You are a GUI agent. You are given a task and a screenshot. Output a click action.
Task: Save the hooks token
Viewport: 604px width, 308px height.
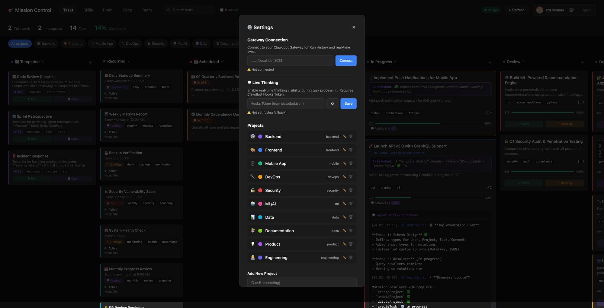[348, 103]
